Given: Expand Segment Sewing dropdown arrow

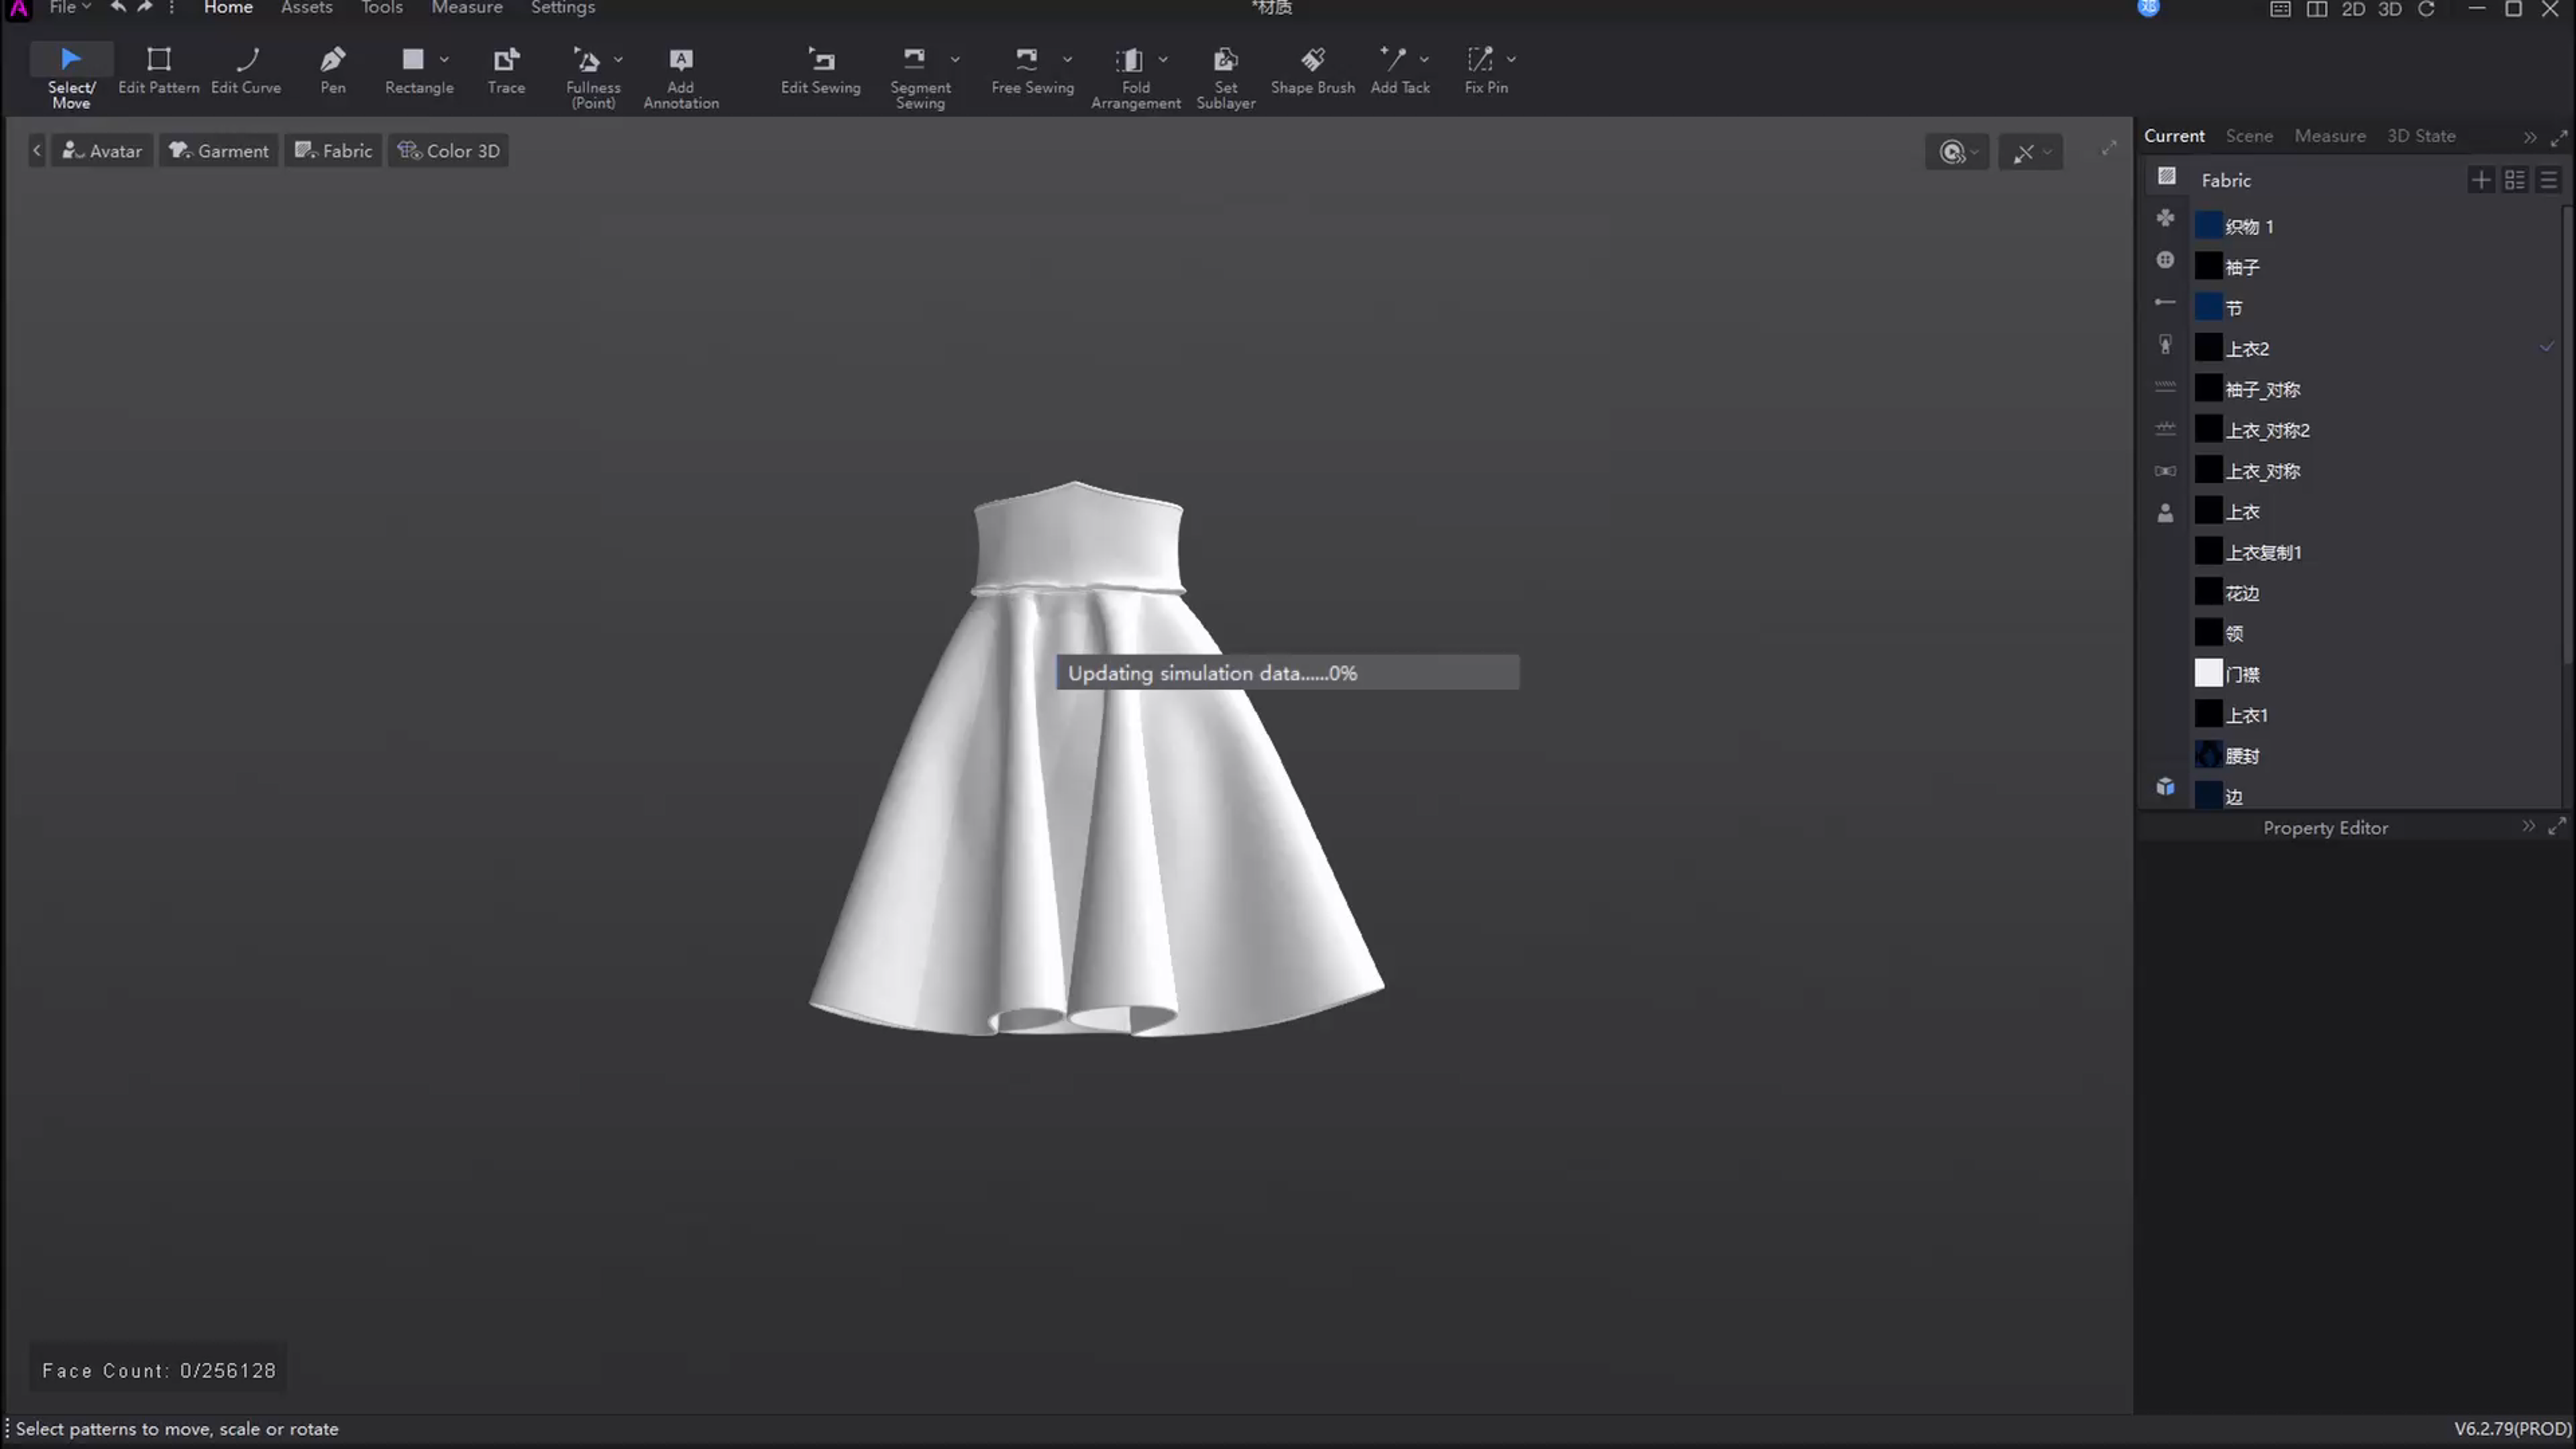Looking at the screenshot, I should click(x=955, y=59).
